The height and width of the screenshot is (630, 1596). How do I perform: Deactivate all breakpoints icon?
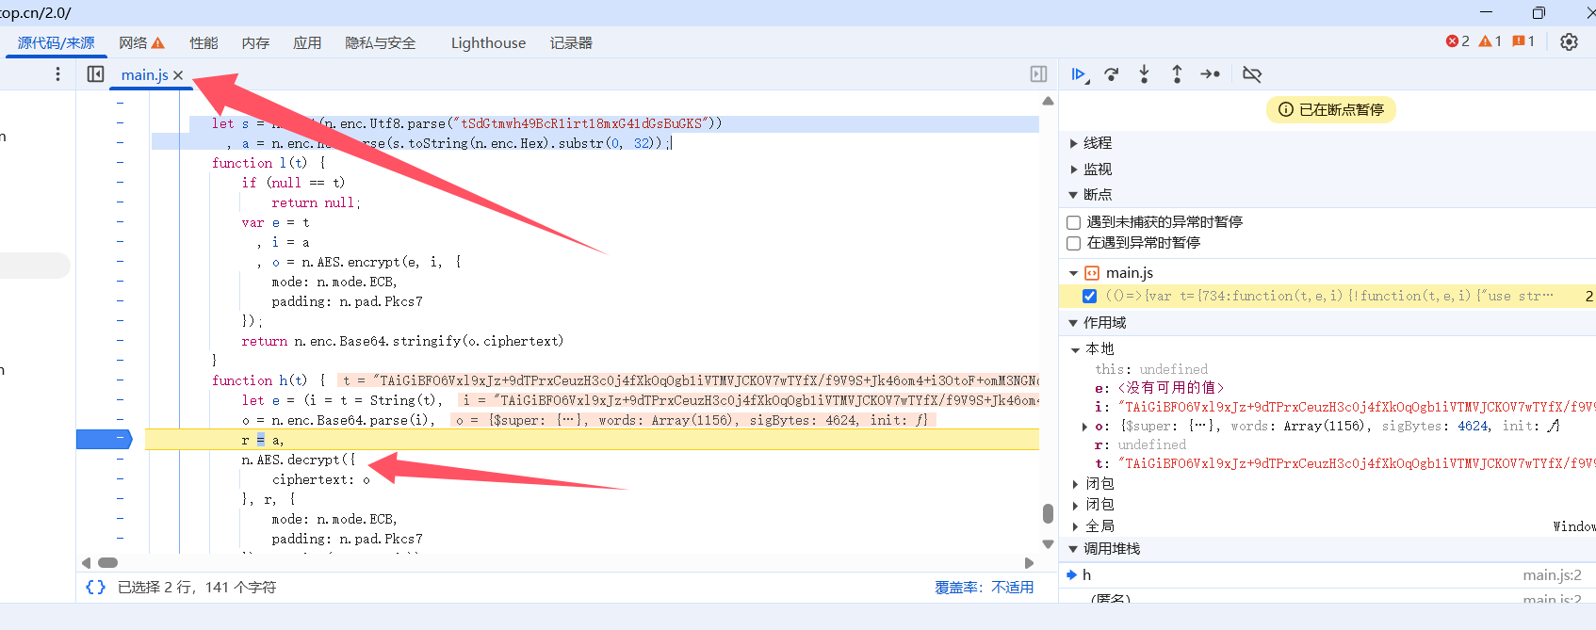pyautogui.click(x=1252, y=74)
